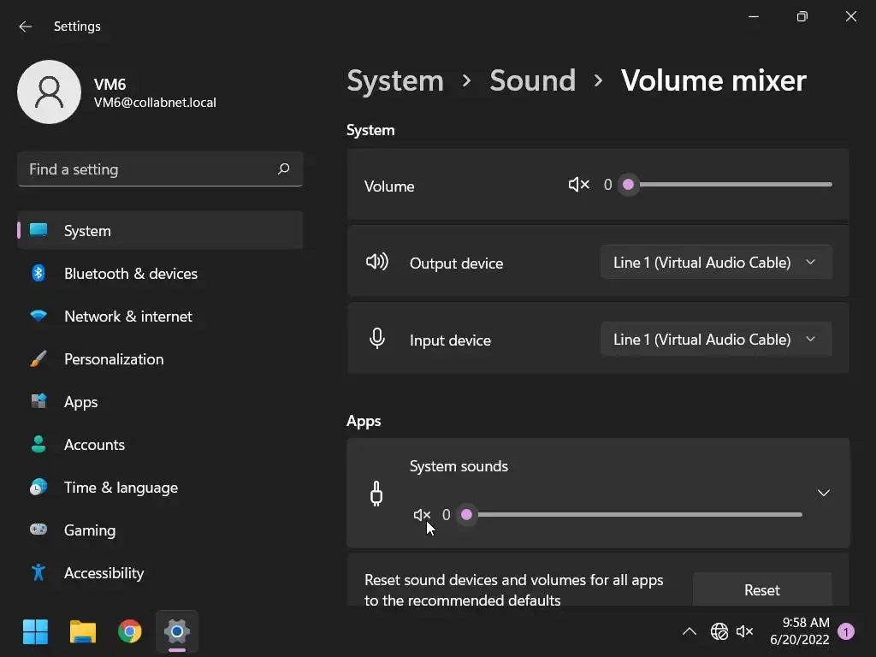This screenshot has width=876, height=657.
Task: Unmute the system Volume speaker icon
Action: [x=578, y=185]
